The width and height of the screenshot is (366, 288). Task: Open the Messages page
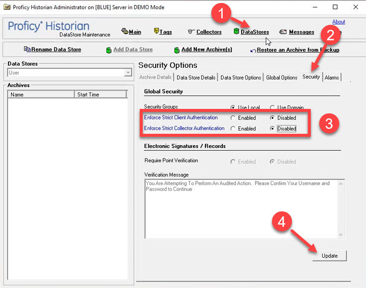point(301,32)
